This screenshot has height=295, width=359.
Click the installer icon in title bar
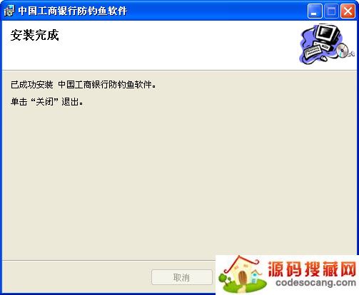point(9,11)
